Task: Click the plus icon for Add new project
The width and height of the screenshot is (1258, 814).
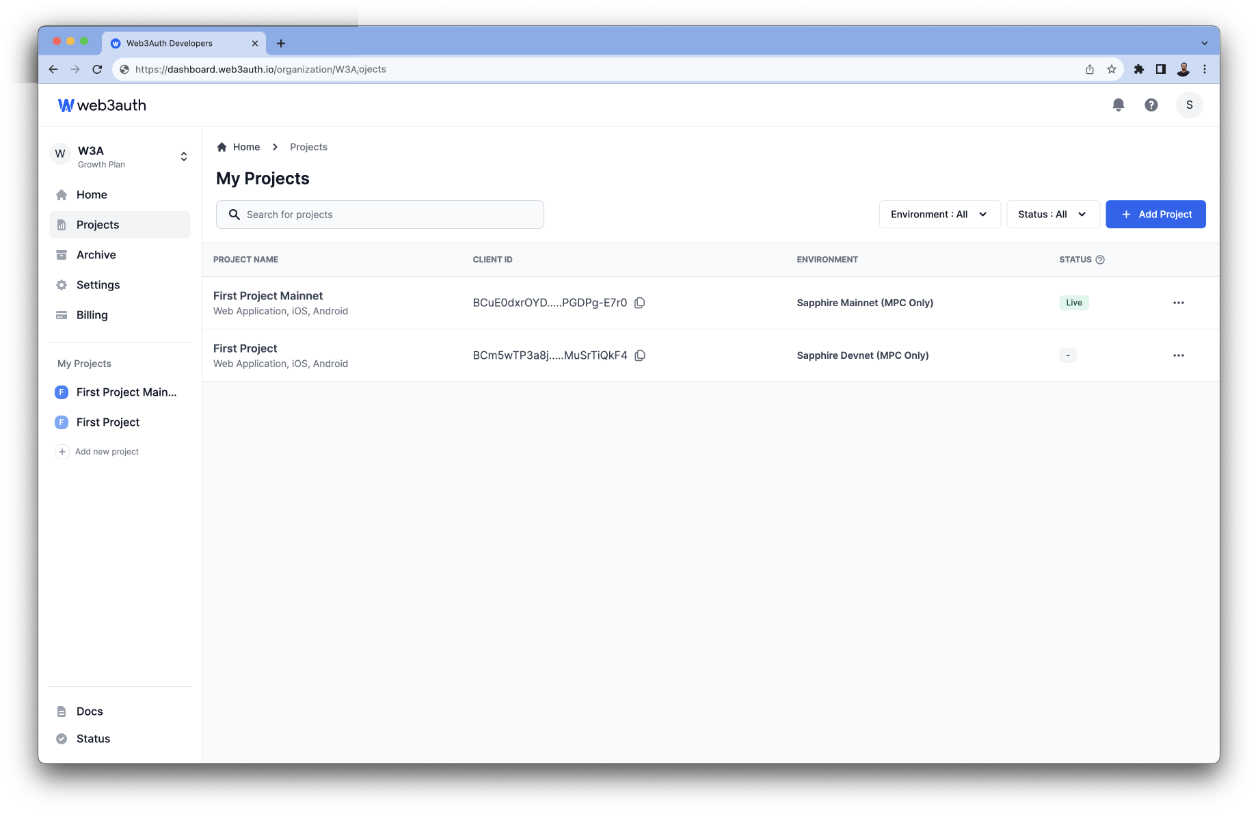Action: 62,452
